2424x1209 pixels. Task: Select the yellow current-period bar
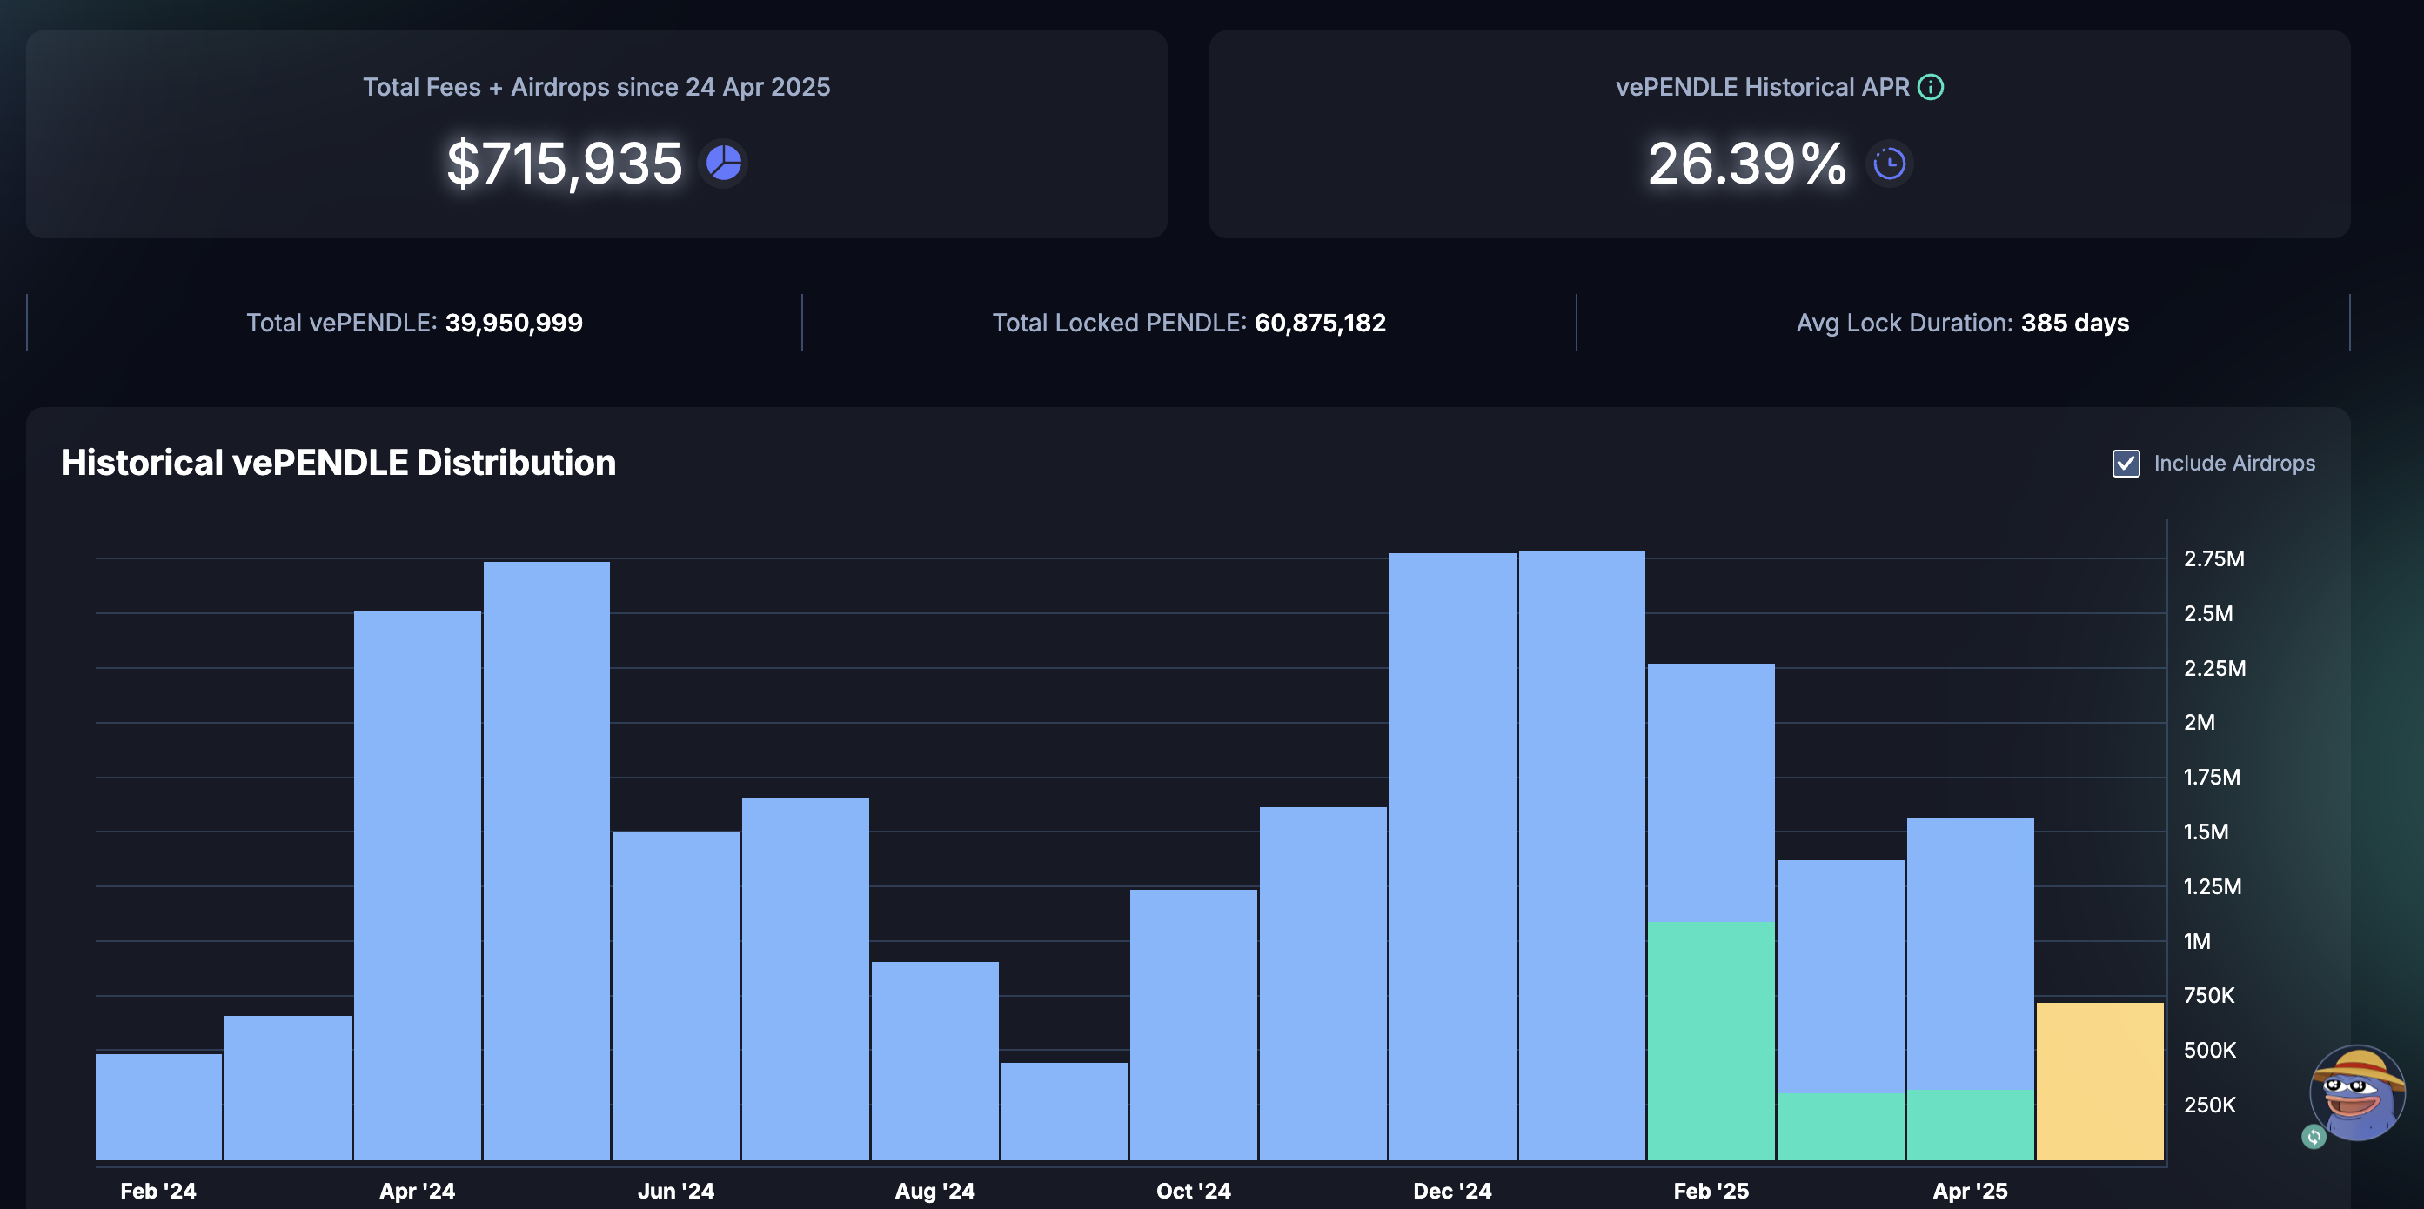coord(2099,1081)
